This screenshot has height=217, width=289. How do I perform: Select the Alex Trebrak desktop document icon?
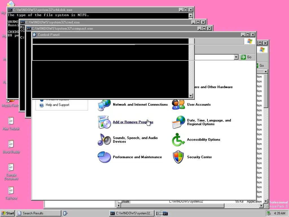[11, 121]
